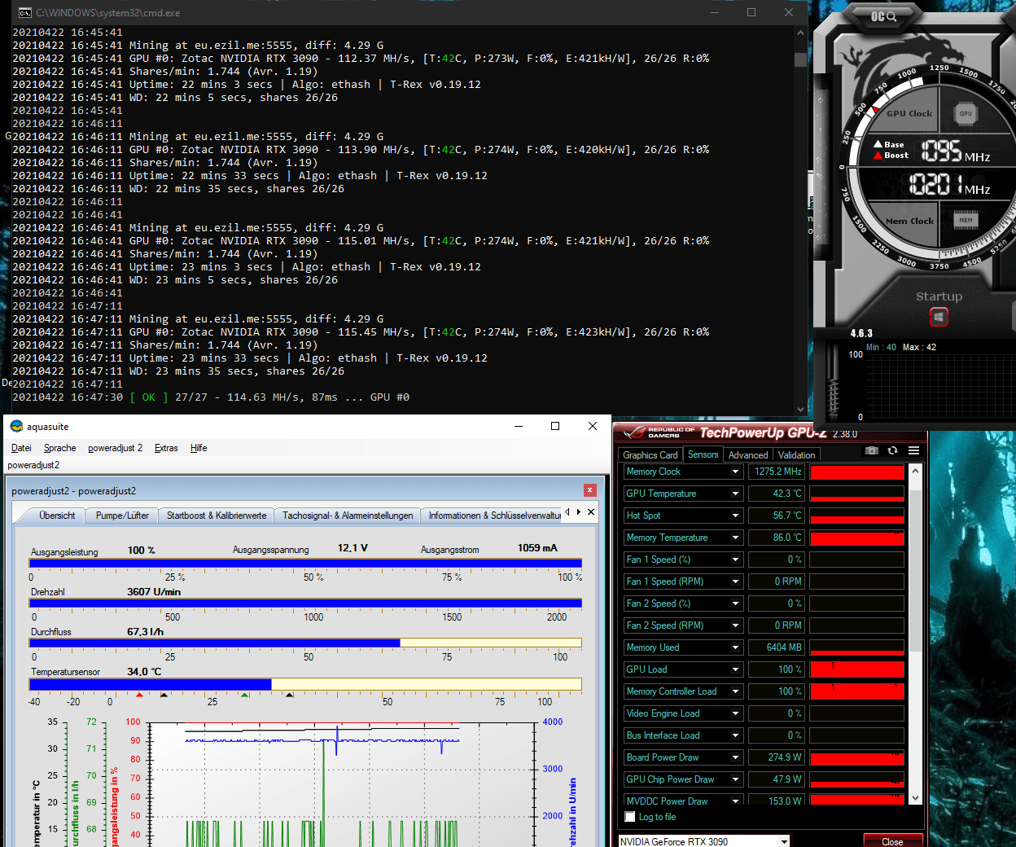Select the Sensors tab in GPU-Z
1016x847 pixels.
(x=703, y=454)
